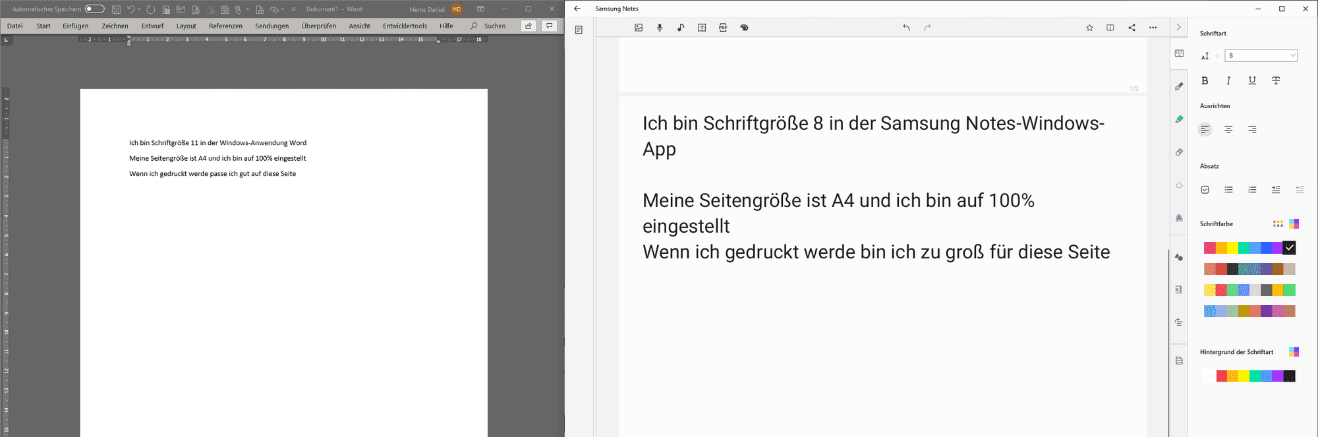The height and width of the screenshot is (437, 1318).
Task: Apply numbered list under Absatz
Action: pos(1252,190)
